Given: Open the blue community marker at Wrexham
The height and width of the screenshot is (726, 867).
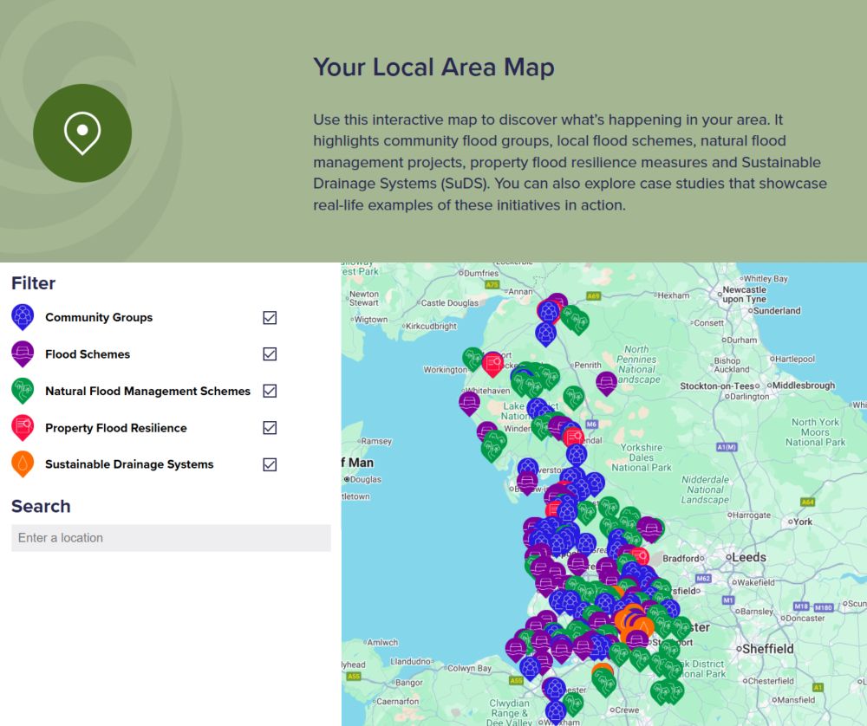Looking at the screenshot, I should (x=556, y=712).
